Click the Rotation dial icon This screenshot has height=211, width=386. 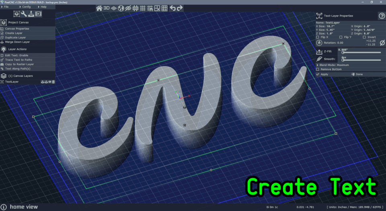pyautogui.click(x=319, y=43)
